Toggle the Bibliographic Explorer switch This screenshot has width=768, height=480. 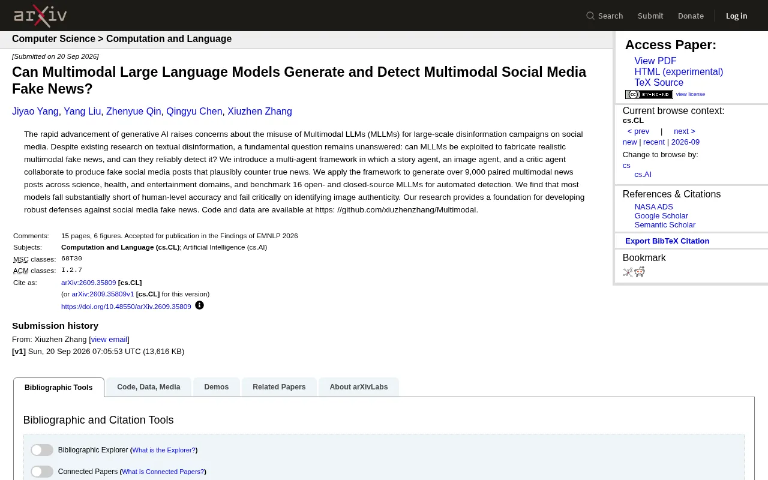click(x=42, y=450)
